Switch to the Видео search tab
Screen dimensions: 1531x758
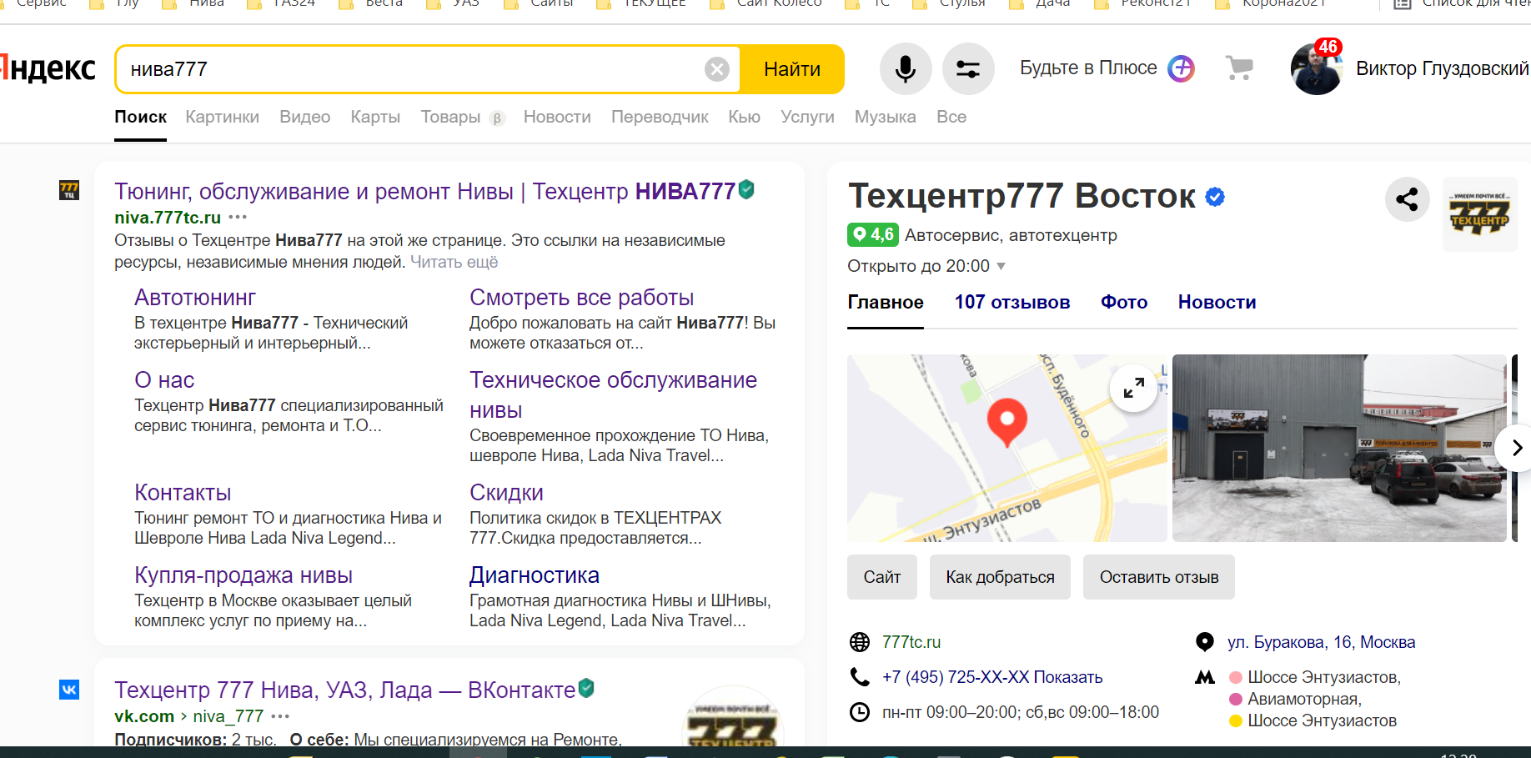coord(304,117)
